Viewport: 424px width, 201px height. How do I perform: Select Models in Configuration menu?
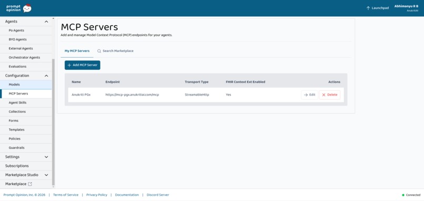pyautogui.click(x=26, y=84)
